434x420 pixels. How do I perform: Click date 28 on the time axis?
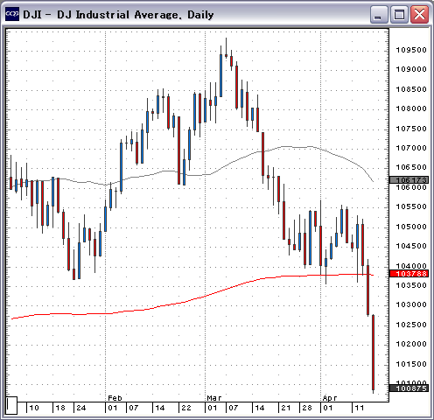[x=307, y=408]
